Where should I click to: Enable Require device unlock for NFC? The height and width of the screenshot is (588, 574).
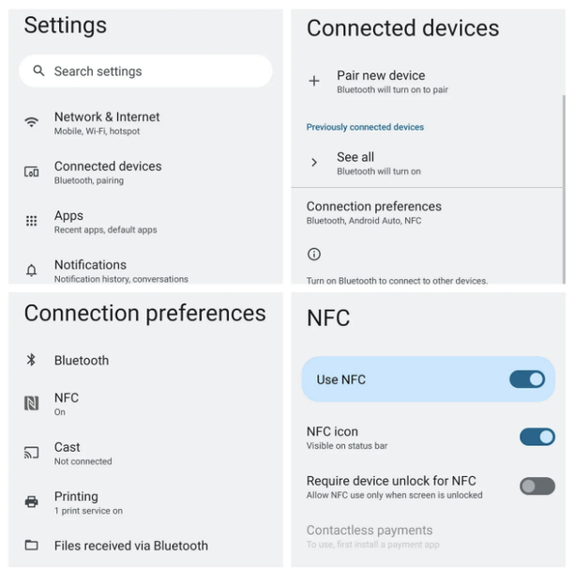(x=536, y=487)
